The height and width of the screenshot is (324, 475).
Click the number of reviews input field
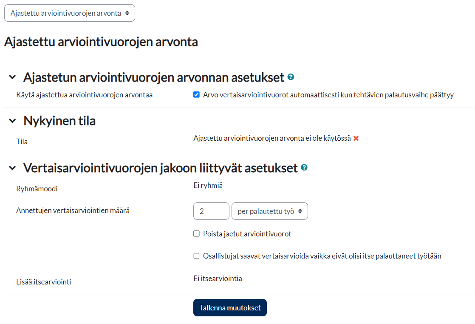click(211, 211)
